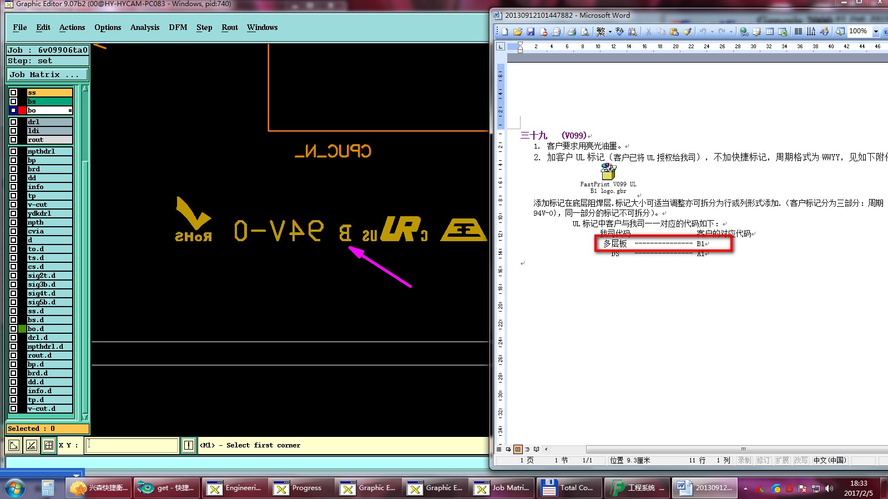
Task: Open the Analysis menu
Action: 145,27
